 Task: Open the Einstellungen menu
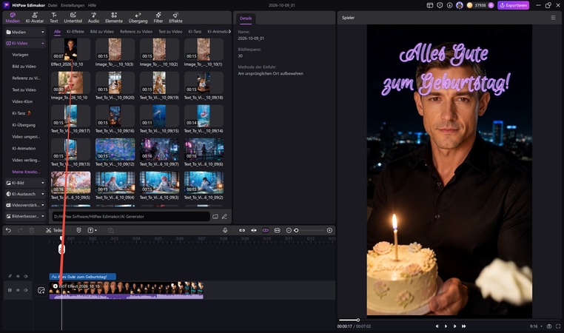[73, 5]
